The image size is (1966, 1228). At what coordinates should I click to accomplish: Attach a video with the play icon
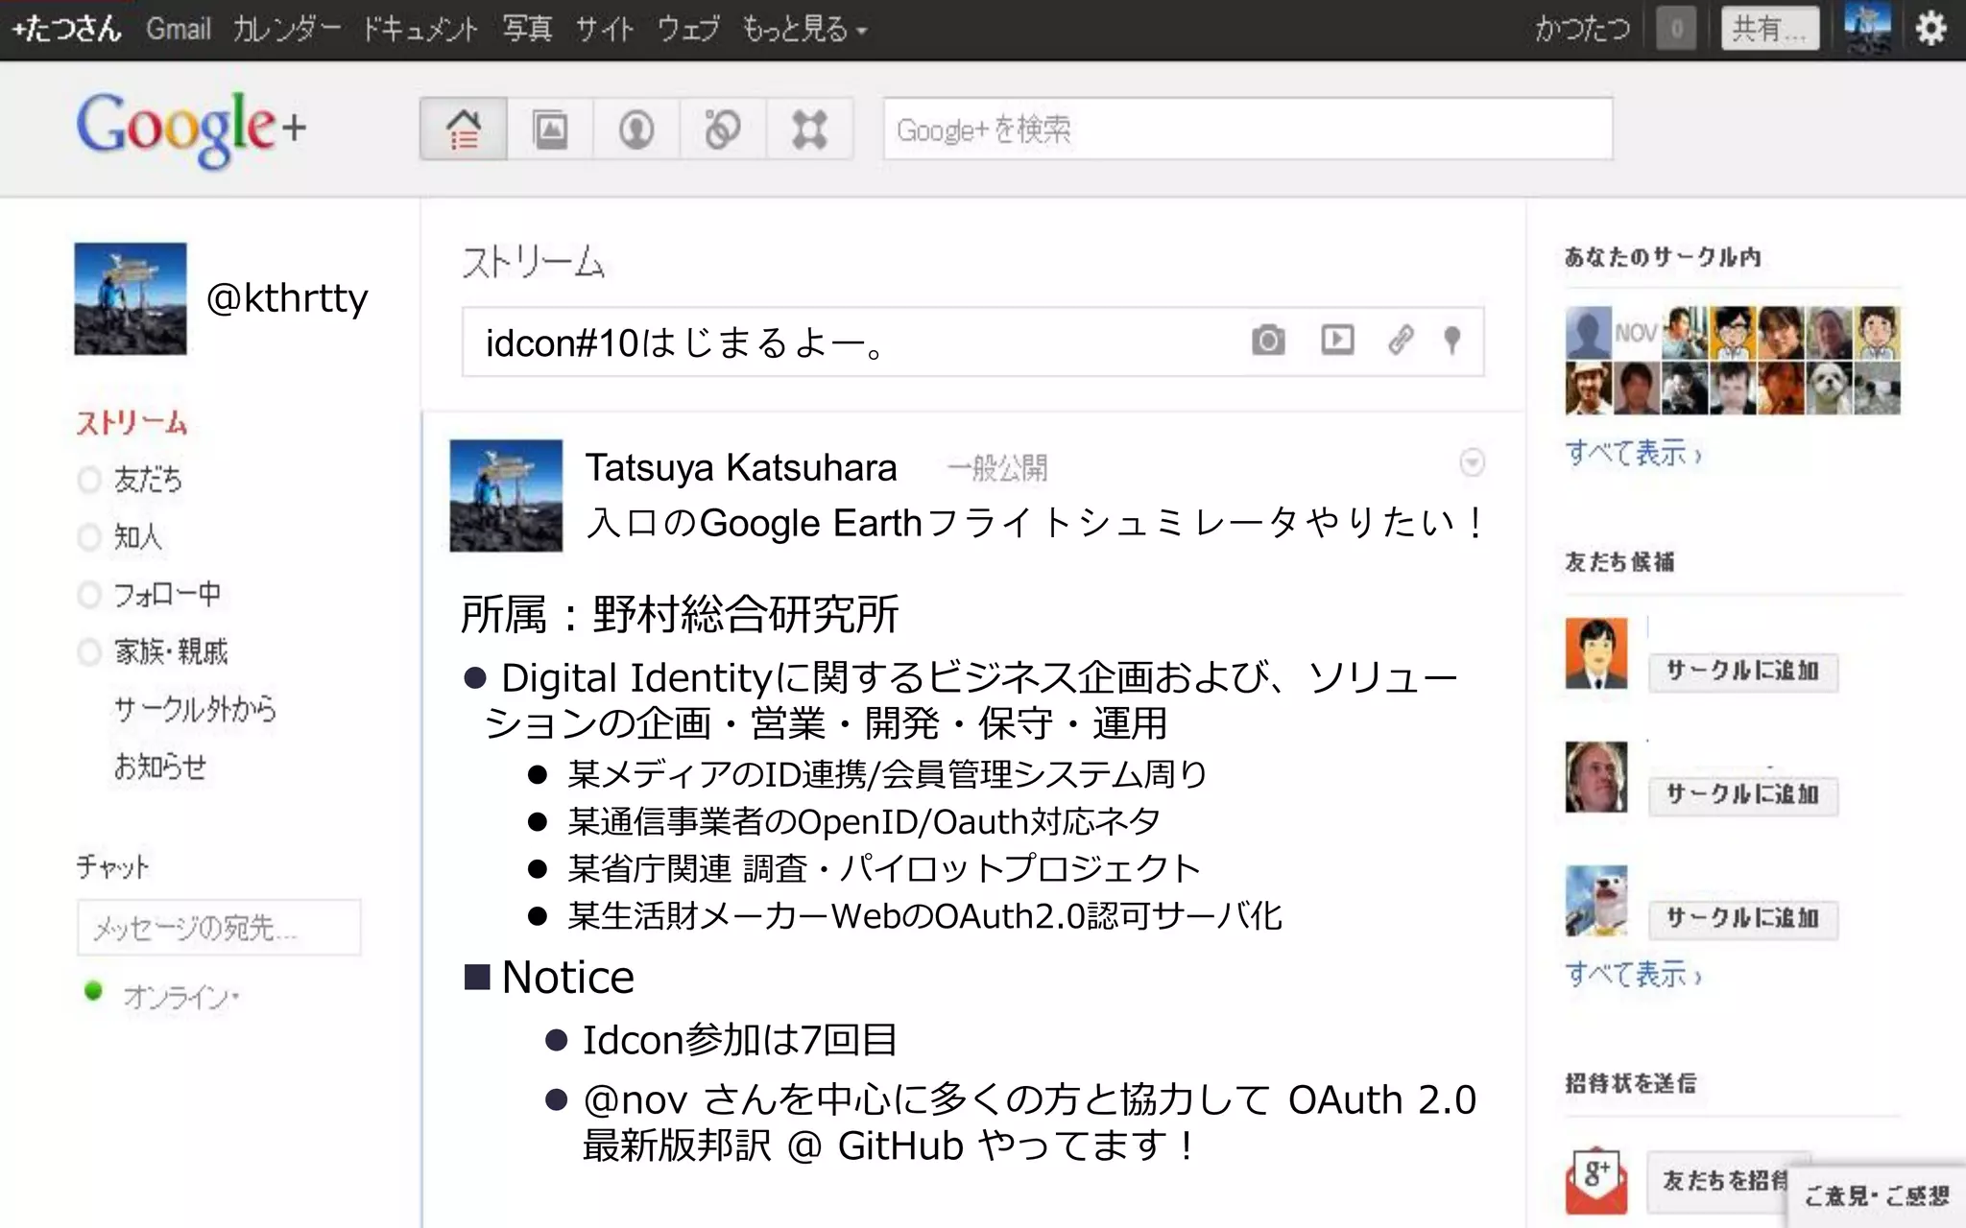click(1337, 340)
